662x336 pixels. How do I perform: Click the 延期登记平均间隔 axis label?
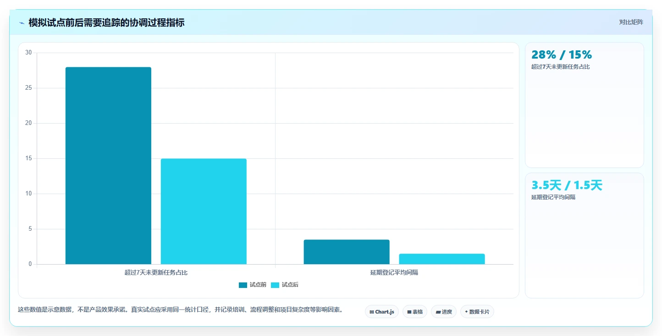coord(394,272)
